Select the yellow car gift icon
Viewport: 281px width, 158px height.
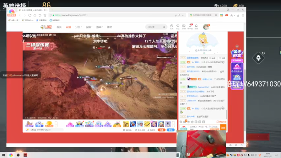tap(117, 124)
